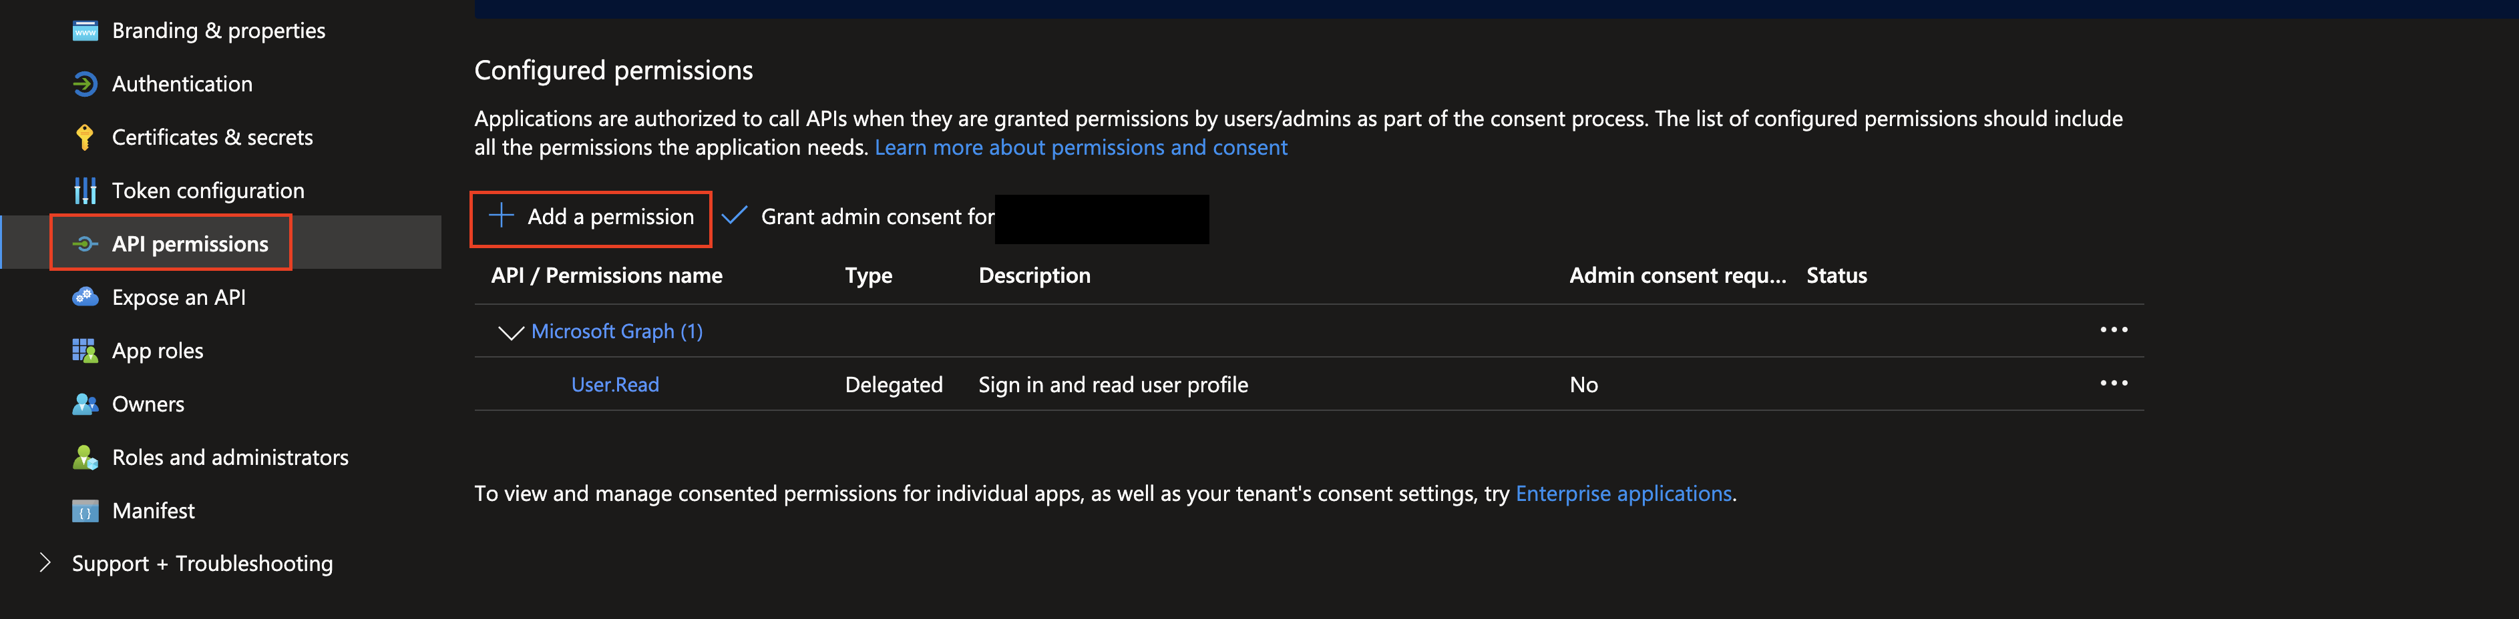Click the plus icon for Add a permission
The width and height of the screenshot is (2519, 619).
(501, 215)
